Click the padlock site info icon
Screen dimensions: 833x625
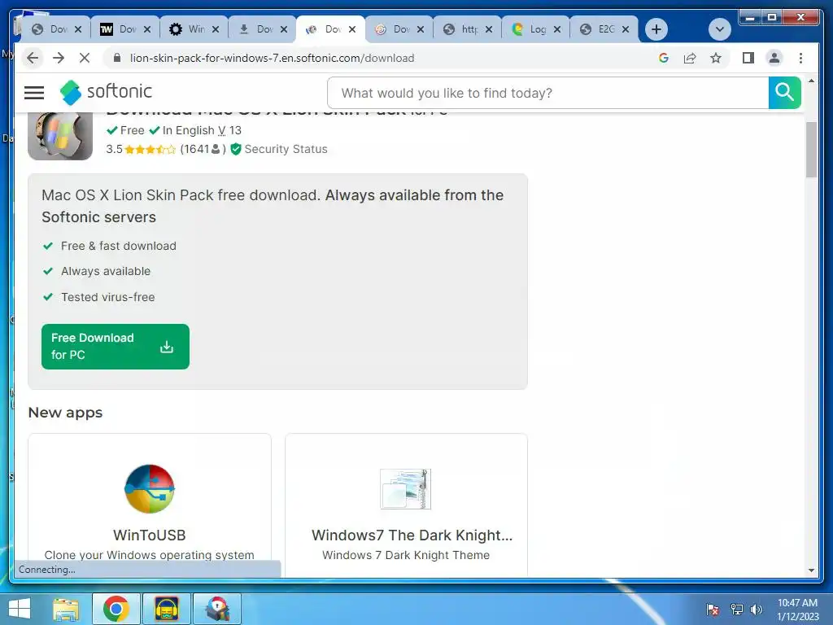click(x=117, y=58)
